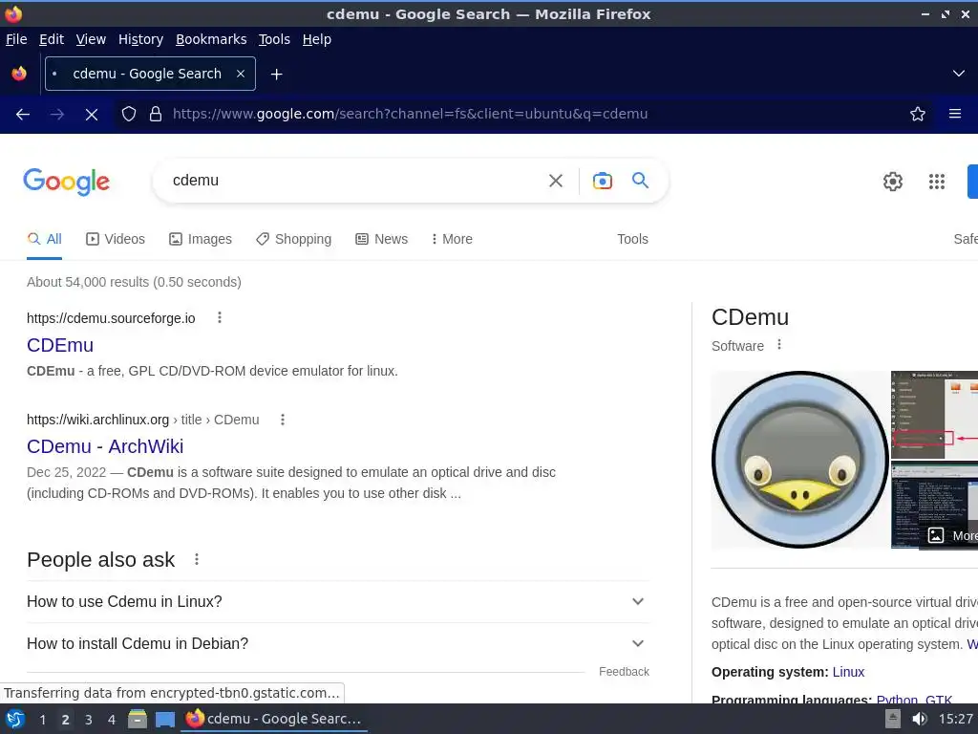The width and height of the screenshot is (978, 734).
Task: Go back using the browser back arrow
Action: [x=23, y=115]
